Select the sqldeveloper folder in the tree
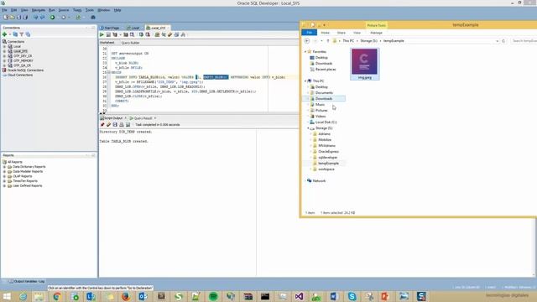537x302 pixels. [x=328, y=157]
